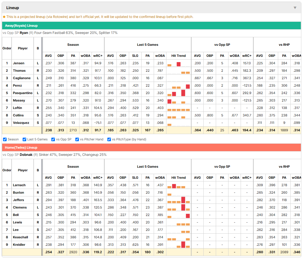Click Larnach's hit trend chart

coord(179,185)
